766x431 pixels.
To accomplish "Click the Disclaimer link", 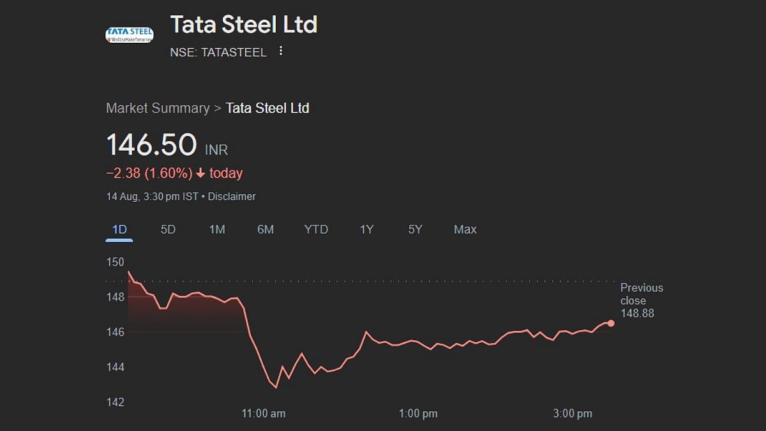I will click(x=232, y=197).
